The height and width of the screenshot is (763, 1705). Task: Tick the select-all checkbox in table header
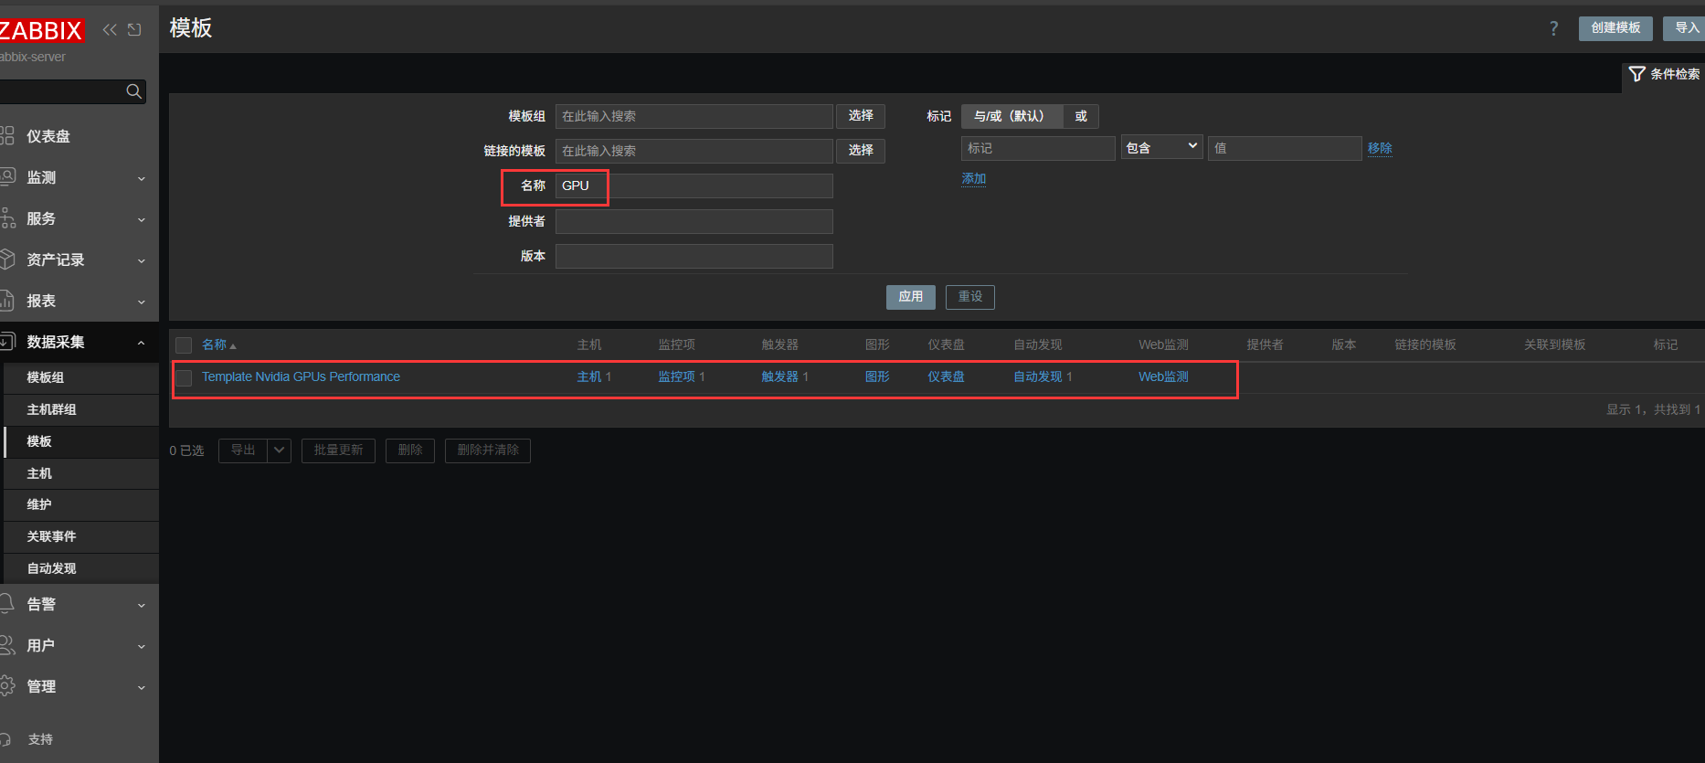pos(184,345)
